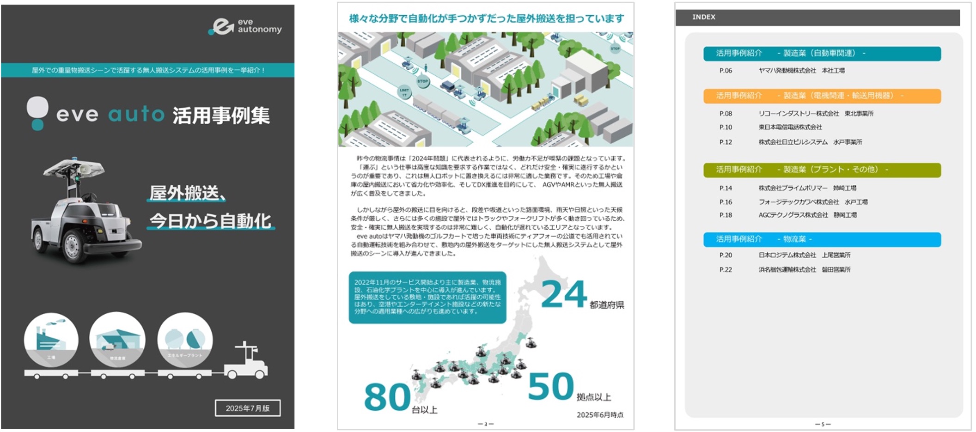
Task: Click the large number 50 拠点以上
Action: point(569,386)
